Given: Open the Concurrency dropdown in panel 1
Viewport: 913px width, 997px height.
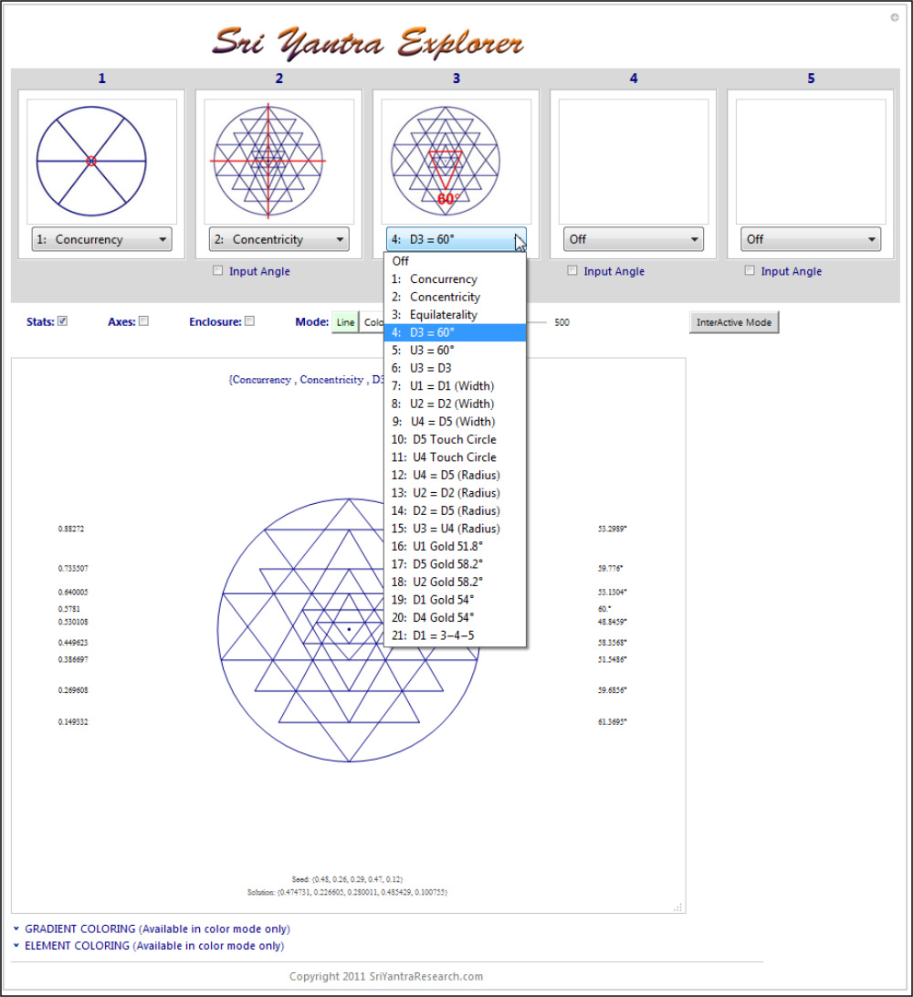Looking at the screenshot, I should pos(101,240).
